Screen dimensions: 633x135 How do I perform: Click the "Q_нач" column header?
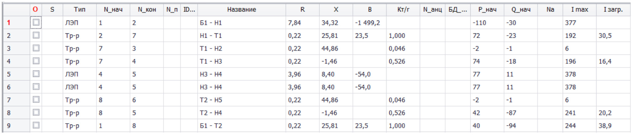pyautogui.click(x=521, y=10)
